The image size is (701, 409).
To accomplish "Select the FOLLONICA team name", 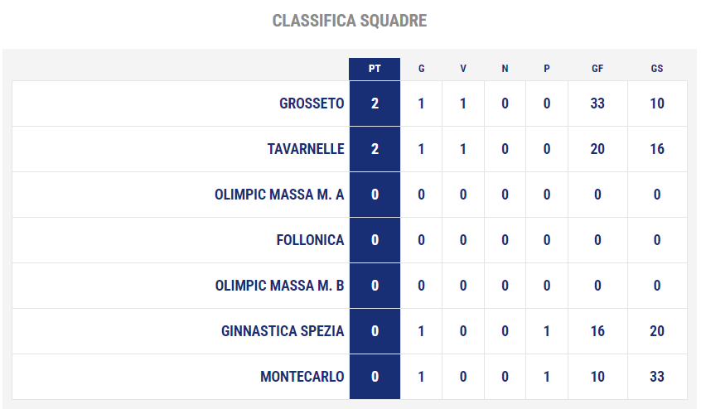I will [310, 240].
